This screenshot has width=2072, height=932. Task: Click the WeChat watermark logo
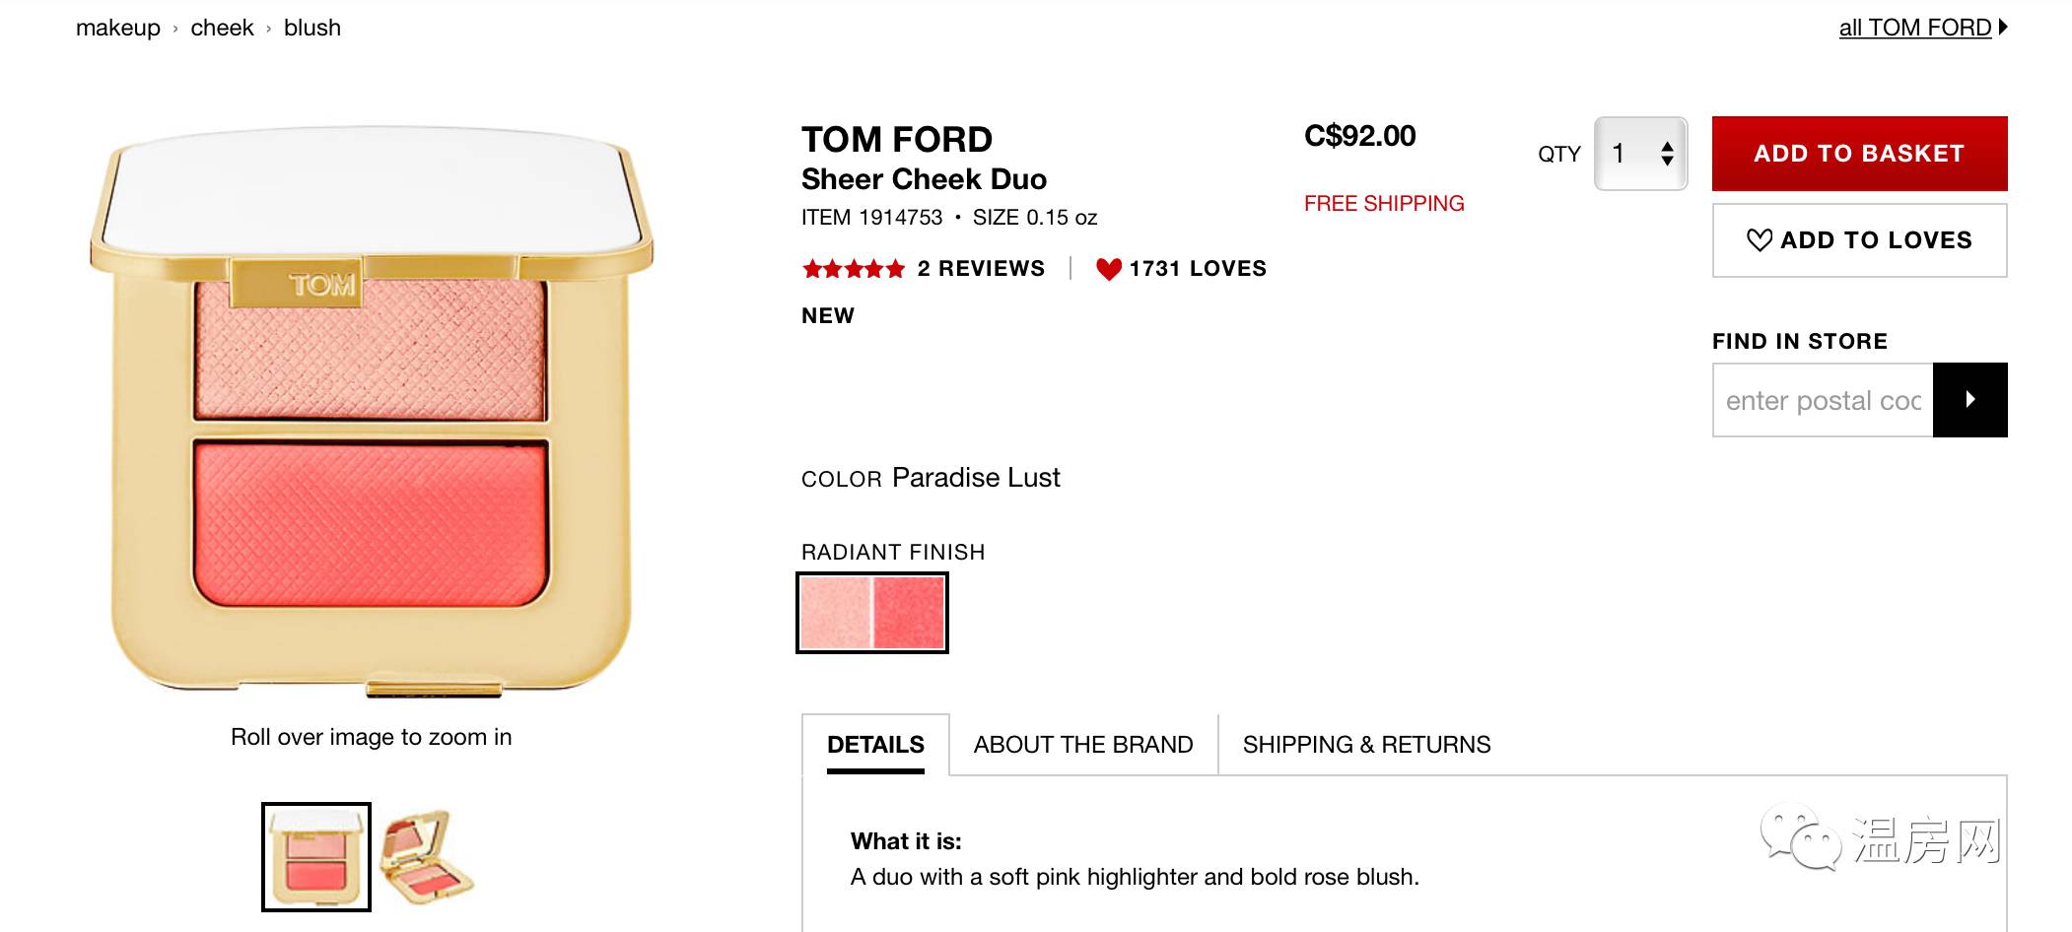tap(1800, 839)
